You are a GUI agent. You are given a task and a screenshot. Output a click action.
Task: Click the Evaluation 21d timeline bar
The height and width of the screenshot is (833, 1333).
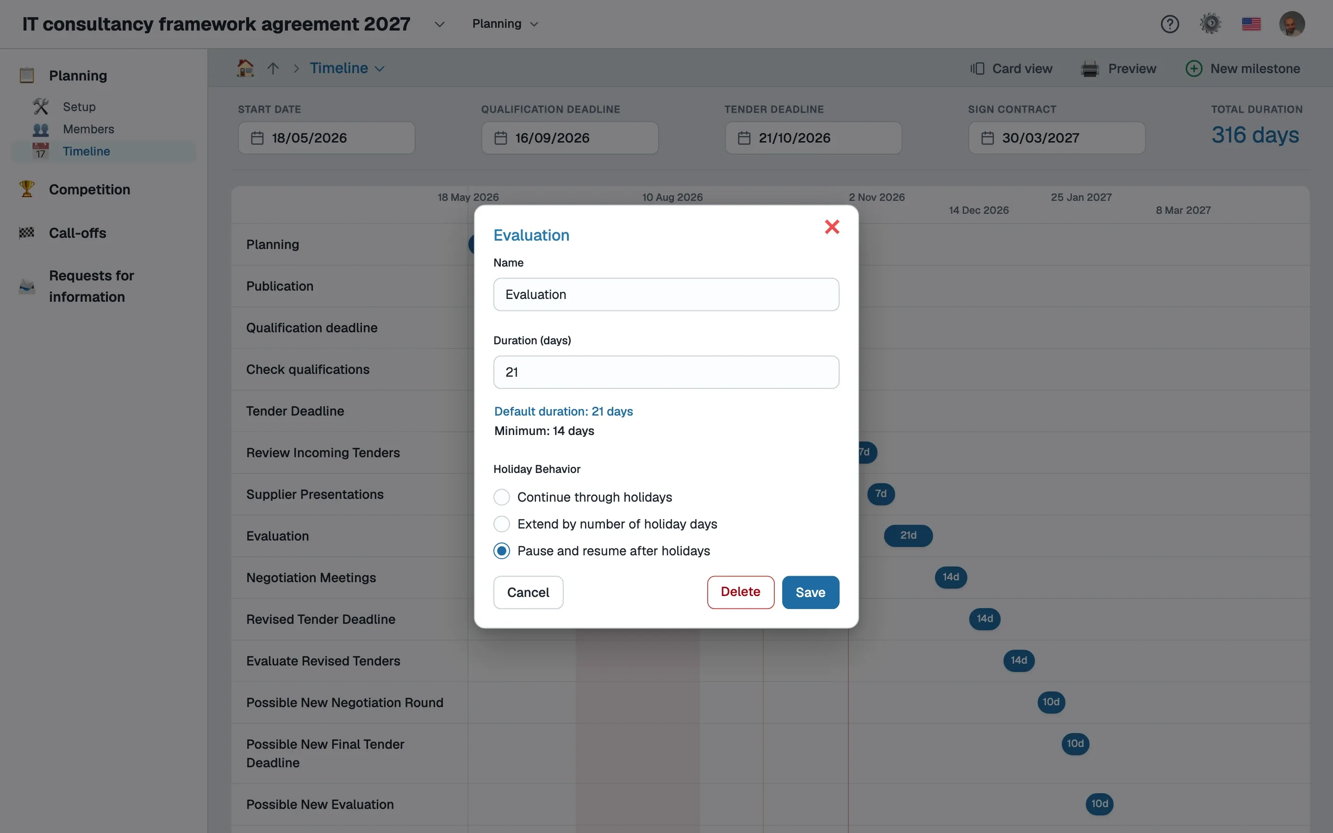coord(908,535)
